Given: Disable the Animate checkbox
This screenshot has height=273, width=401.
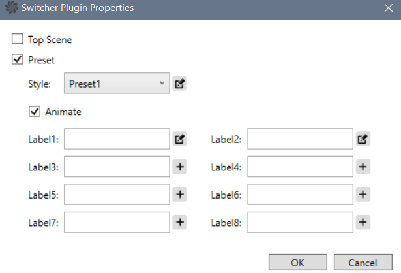Looking at the screenshot, I should click(35, 112).
